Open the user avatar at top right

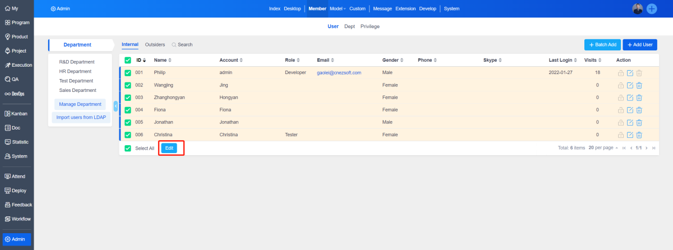pyautogui.click(x=638, y=8)
